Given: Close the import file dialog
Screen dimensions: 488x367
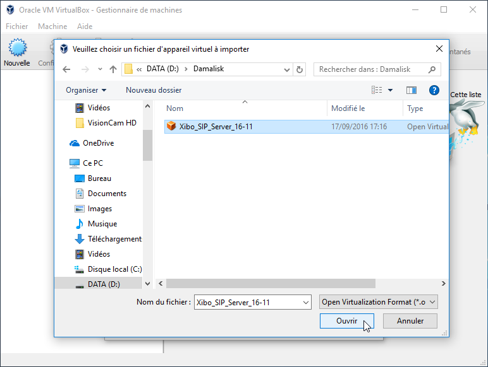Looking at the screenshot, I should click(439, 49).
